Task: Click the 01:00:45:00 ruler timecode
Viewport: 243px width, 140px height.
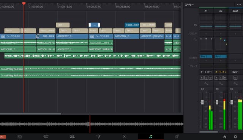Action: pos(152,7)
